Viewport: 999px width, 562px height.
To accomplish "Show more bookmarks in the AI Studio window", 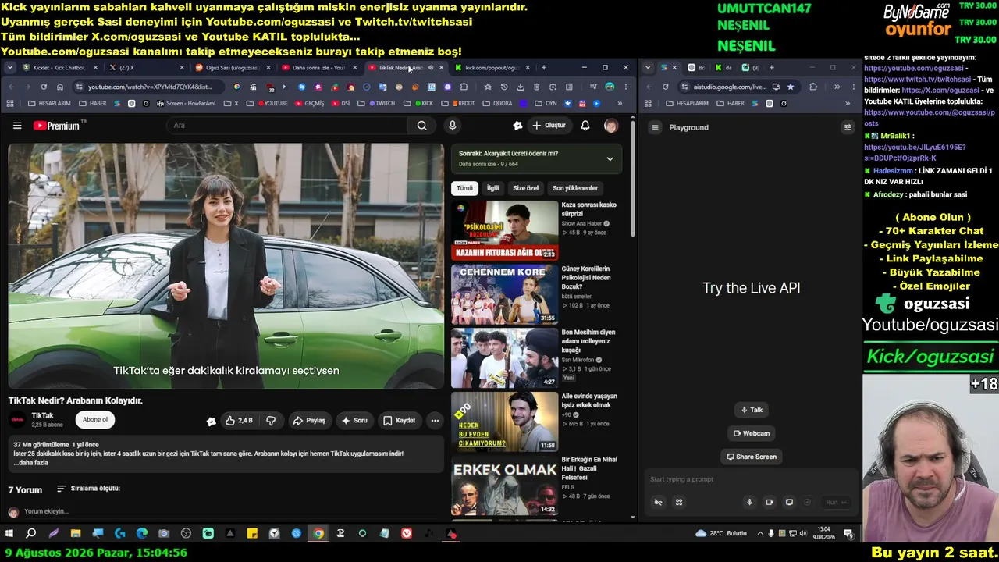I will (848, 103).
